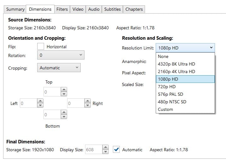Pick Custom from the resolution list
This screenshot has width=226, height=161.
point(165,109)
